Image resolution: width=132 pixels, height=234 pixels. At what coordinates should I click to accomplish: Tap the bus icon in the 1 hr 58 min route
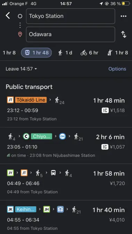53,173
